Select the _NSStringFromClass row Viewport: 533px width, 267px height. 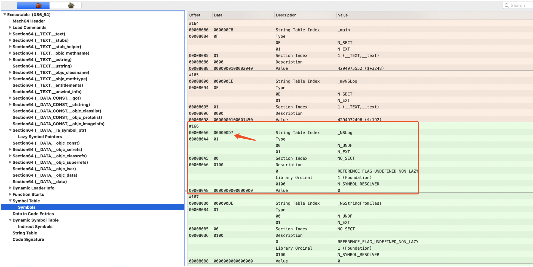click(360, 203)
